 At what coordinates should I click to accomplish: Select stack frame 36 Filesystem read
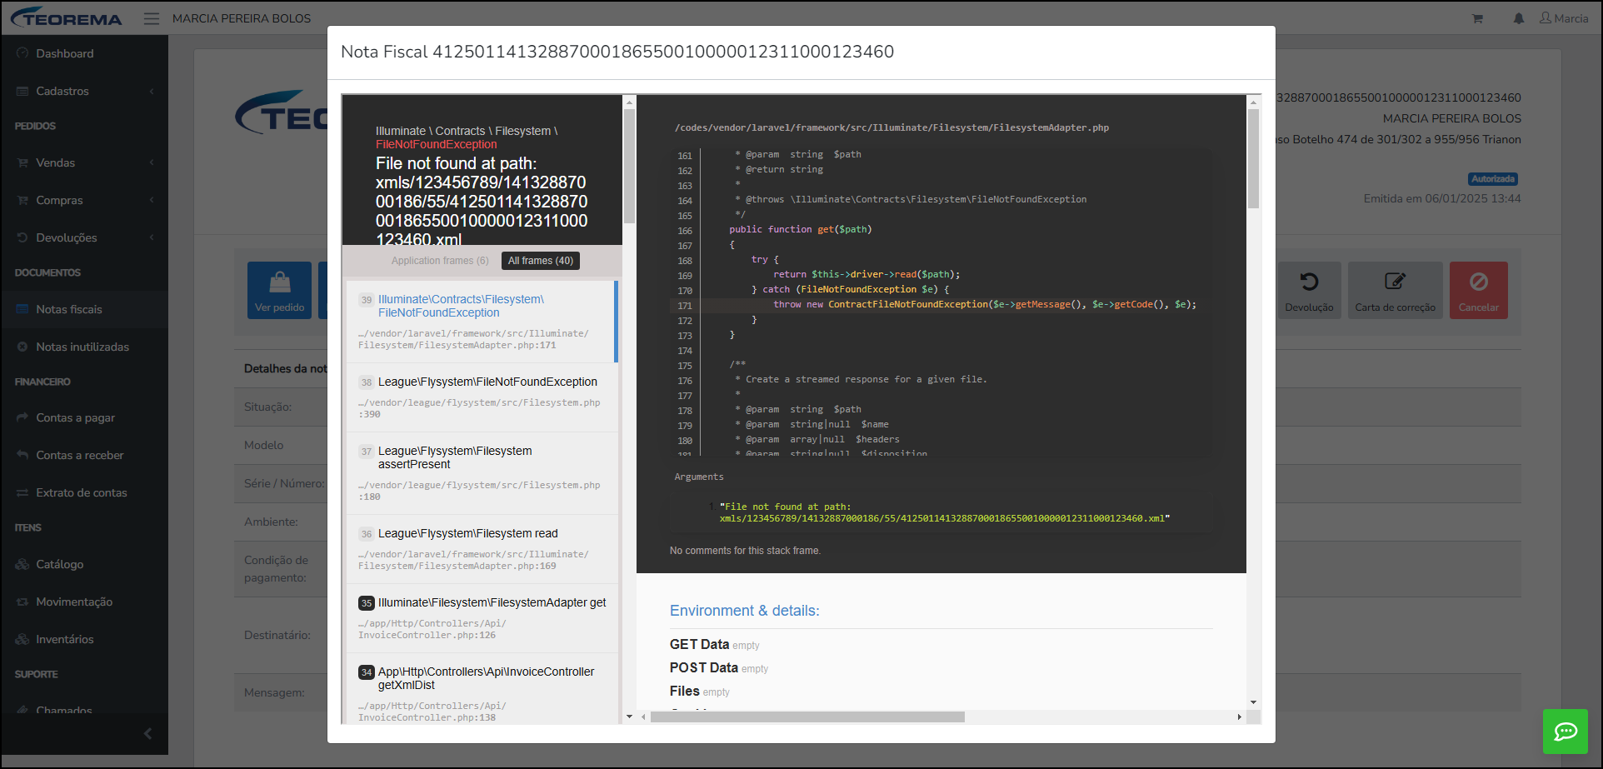(482, 549)
